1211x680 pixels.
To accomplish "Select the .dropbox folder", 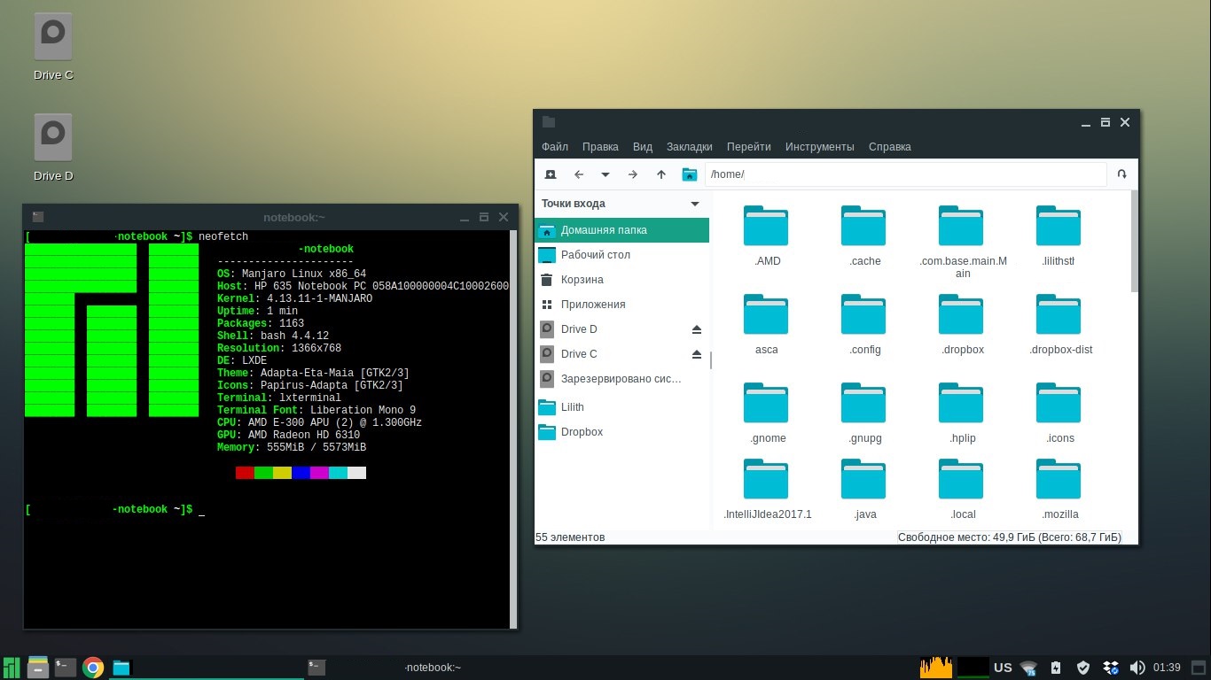I will point(963,324).
